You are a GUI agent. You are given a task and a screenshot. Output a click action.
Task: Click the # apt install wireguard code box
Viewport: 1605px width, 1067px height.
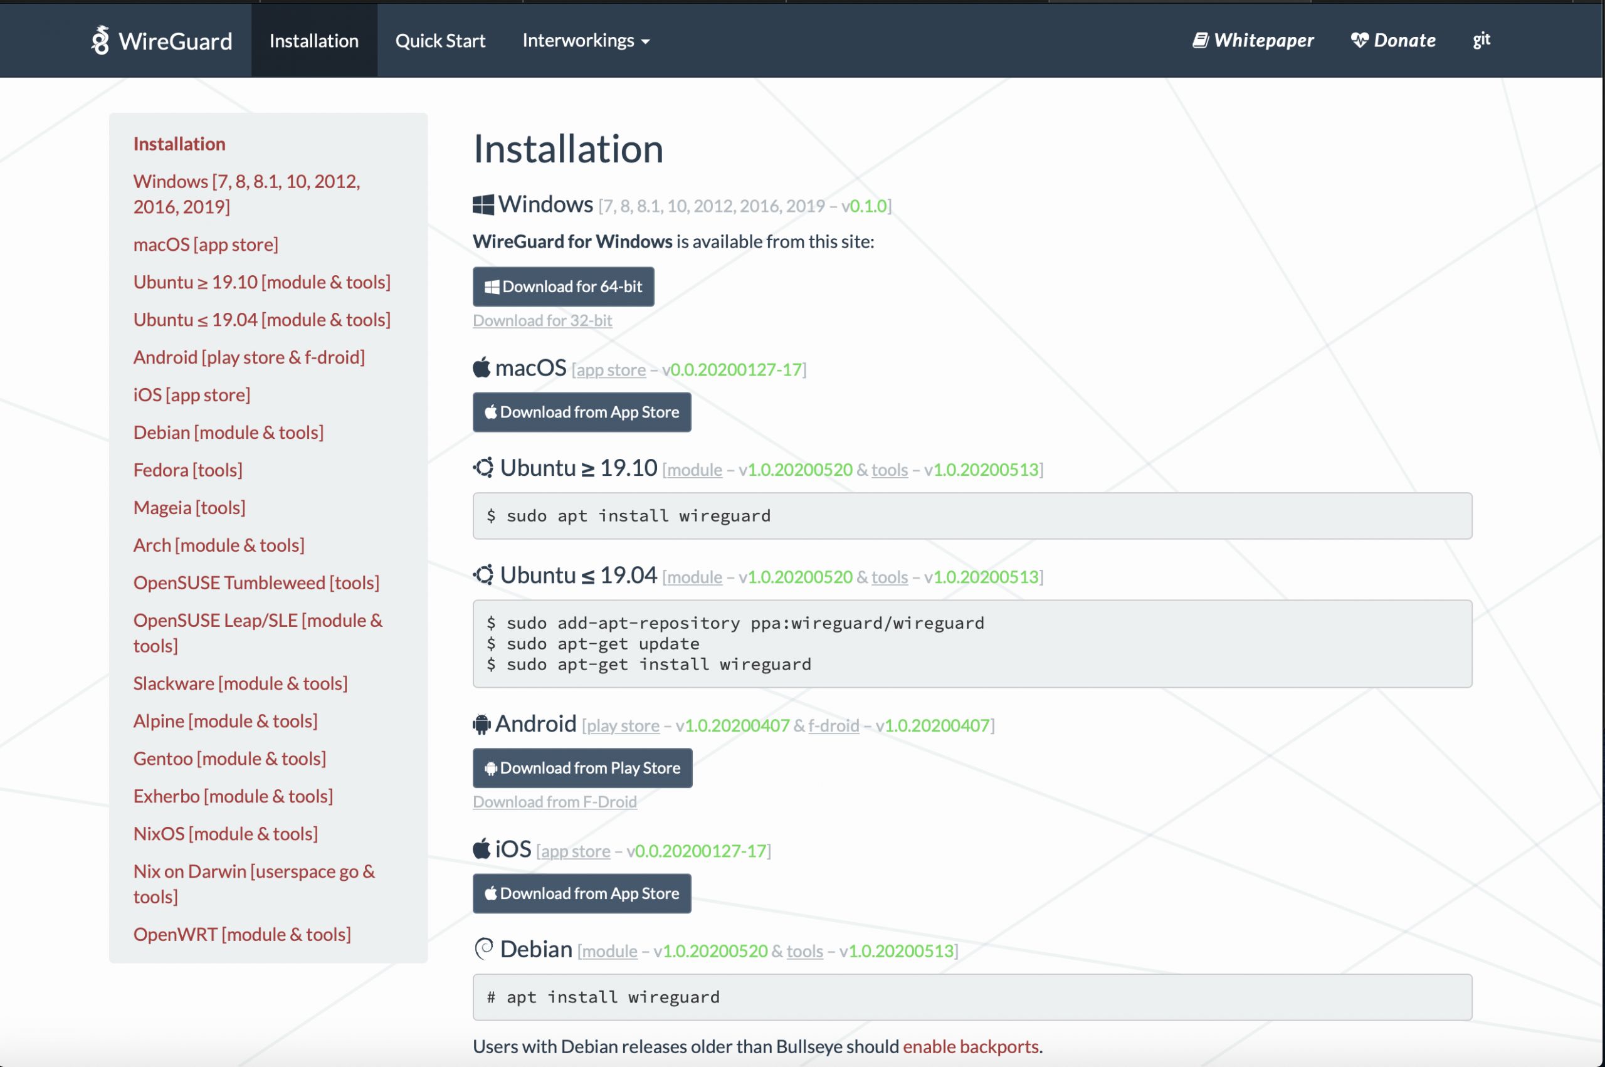coord(972,997)
